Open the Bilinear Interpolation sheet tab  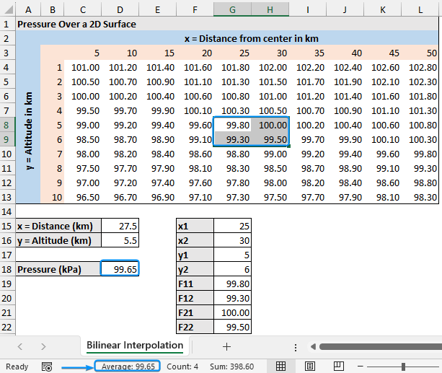[135, 346]
